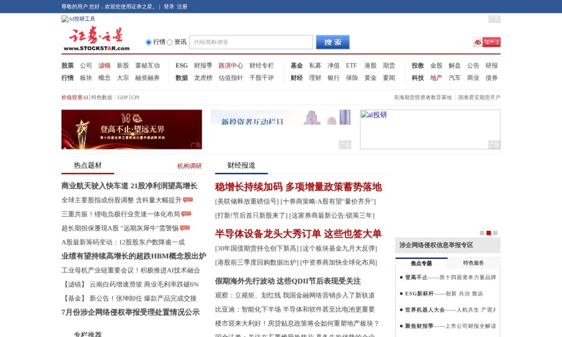Open the 新投资者互动栏目 banner
This screenshot has width=562, height=337.
[281, 117]
